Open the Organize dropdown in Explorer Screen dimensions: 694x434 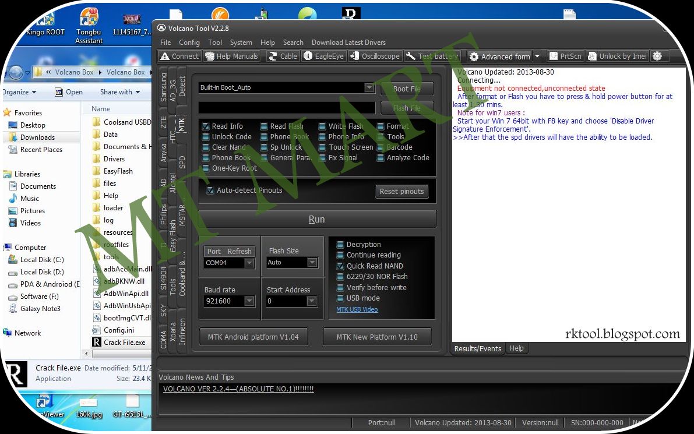pyautogui.click(x=19, y=92)
